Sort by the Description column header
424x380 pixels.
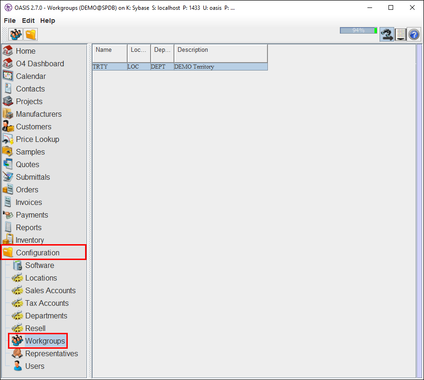pyautogui.click(x=221, y=54)
